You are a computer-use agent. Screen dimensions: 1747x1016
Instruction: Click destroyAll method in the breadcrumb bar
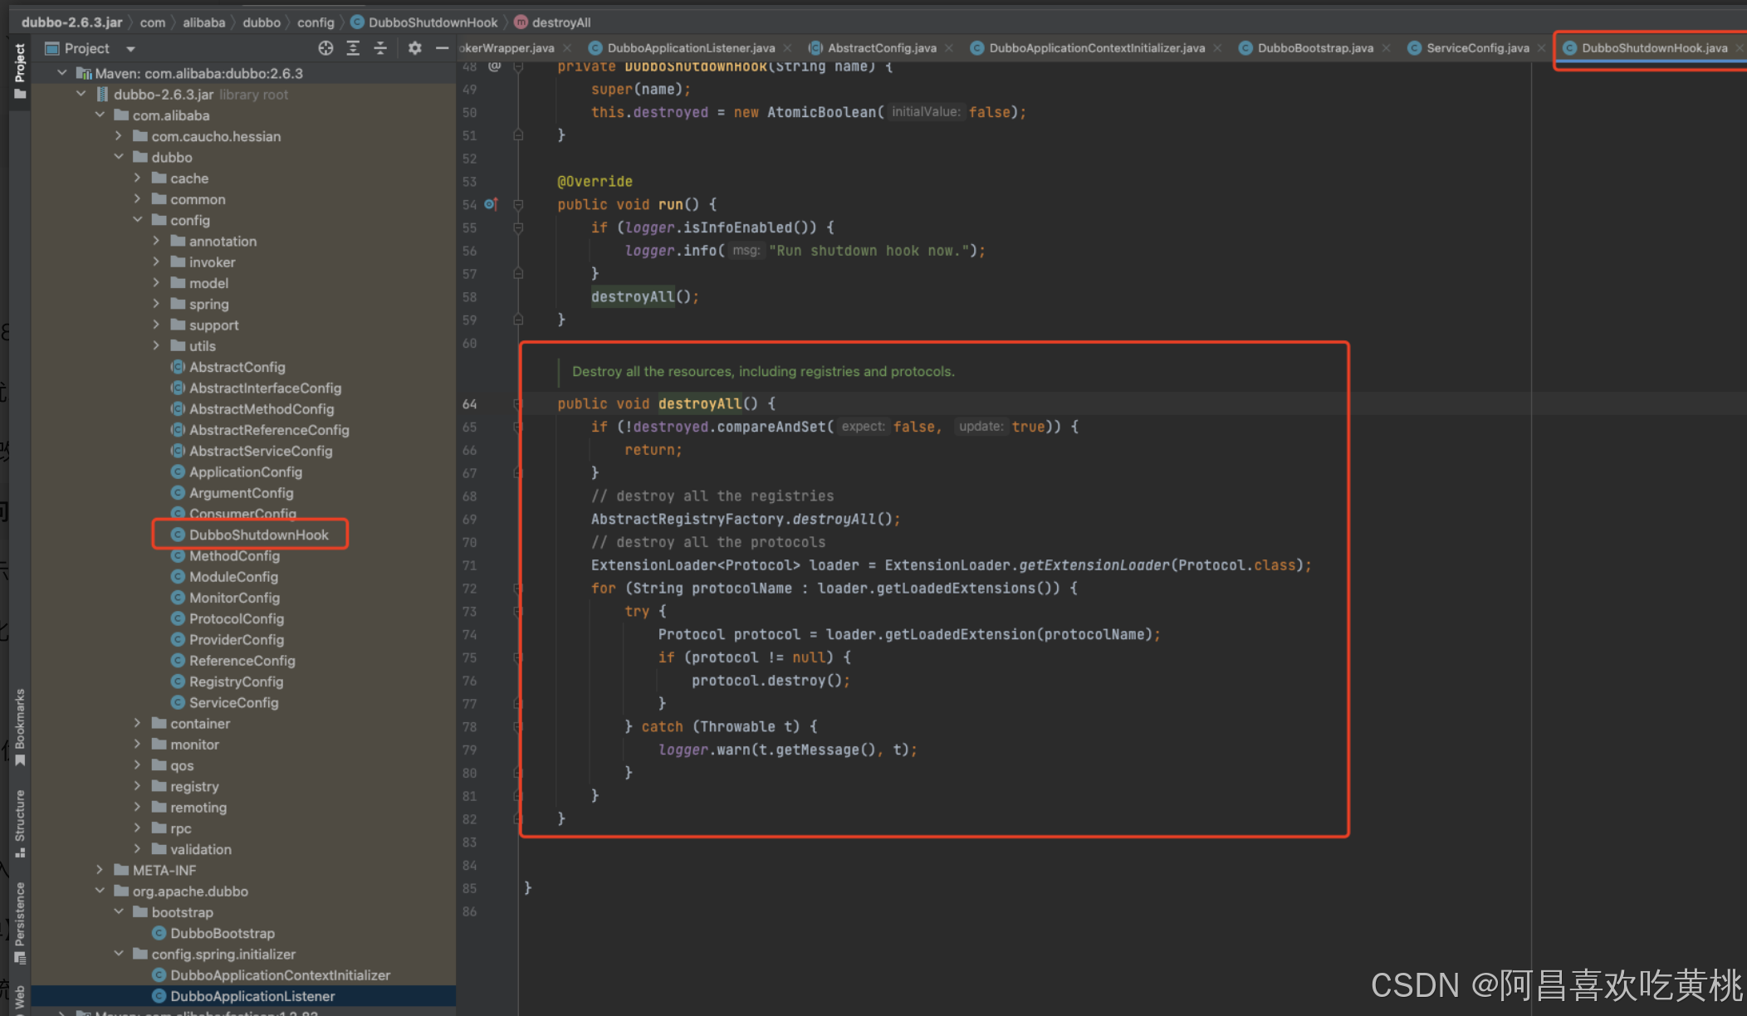click(x=552, y=22)
